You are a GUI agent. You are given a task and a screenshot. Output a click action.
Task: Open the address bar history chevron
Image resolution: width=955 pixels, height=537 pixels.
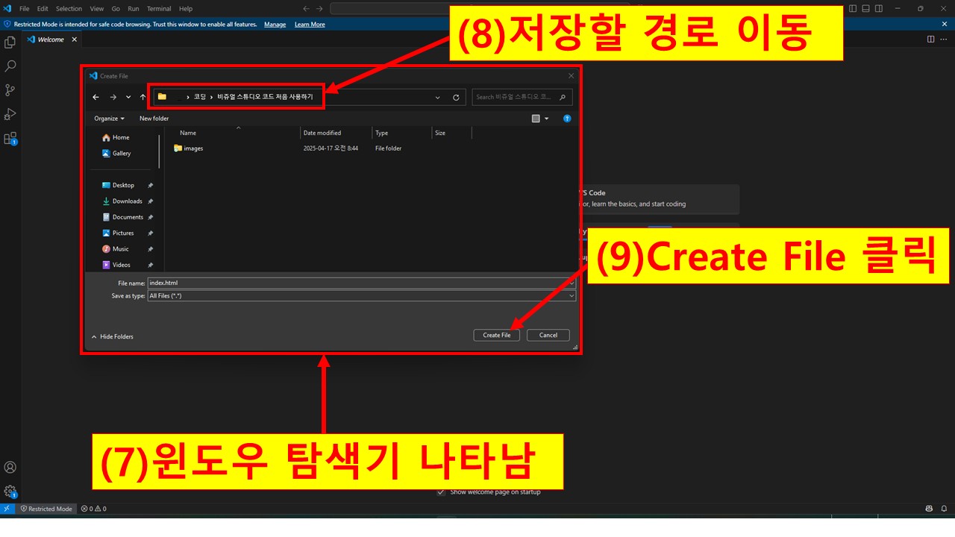[438, 97]
